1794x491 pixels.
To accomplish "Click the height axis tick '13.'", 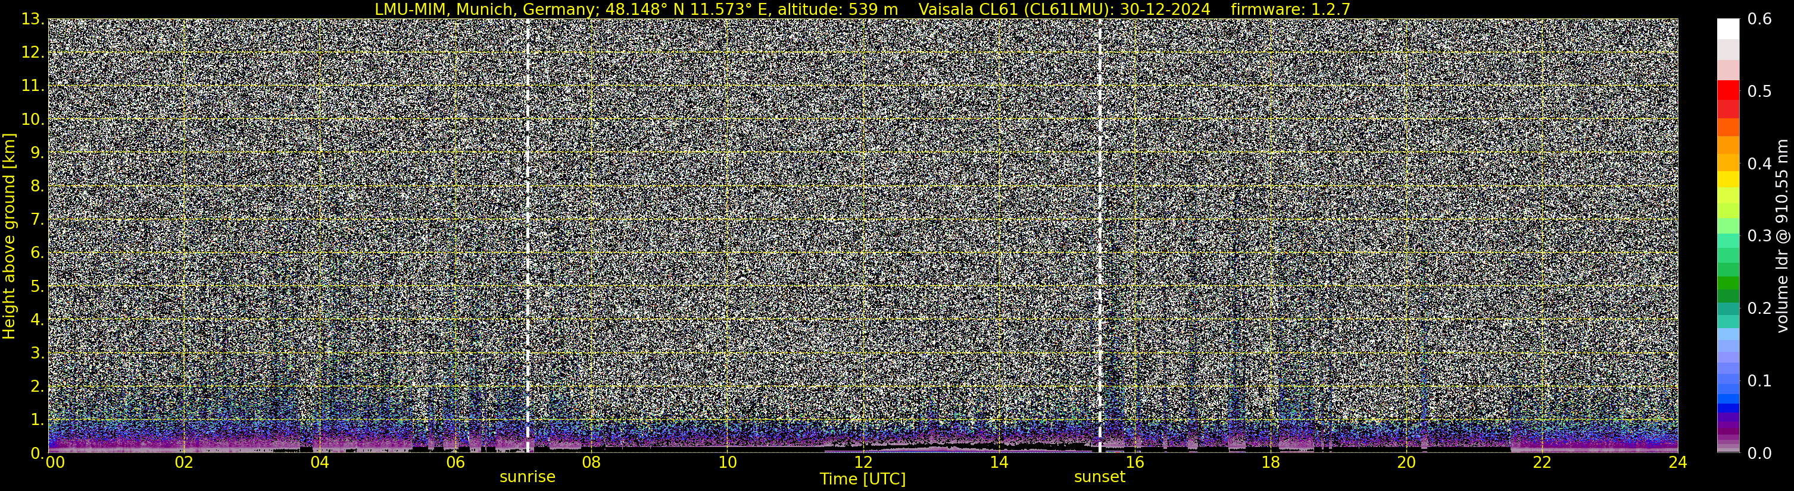I will click(x=33, y=20).
